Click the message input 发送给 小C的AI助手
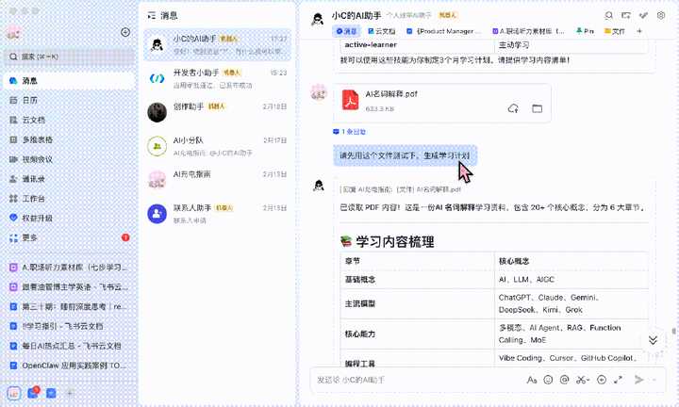 coord(416,380)
